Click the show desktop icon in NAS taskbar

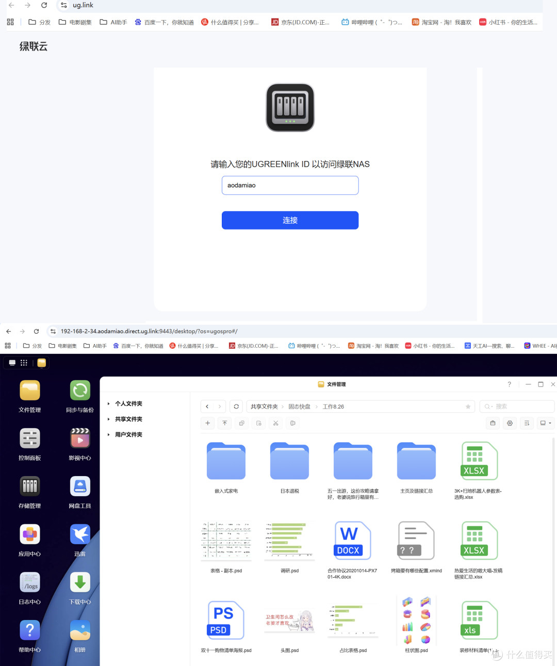(x=12, y=363)
